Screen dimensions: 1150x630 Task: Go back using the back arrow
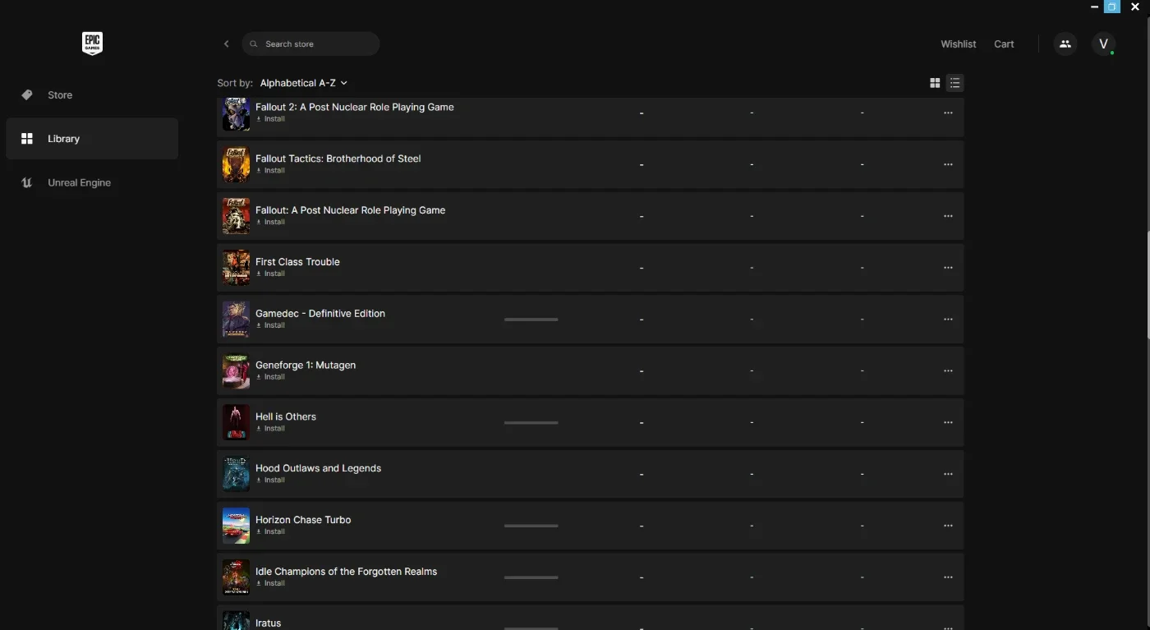click(x=227, y=44)
